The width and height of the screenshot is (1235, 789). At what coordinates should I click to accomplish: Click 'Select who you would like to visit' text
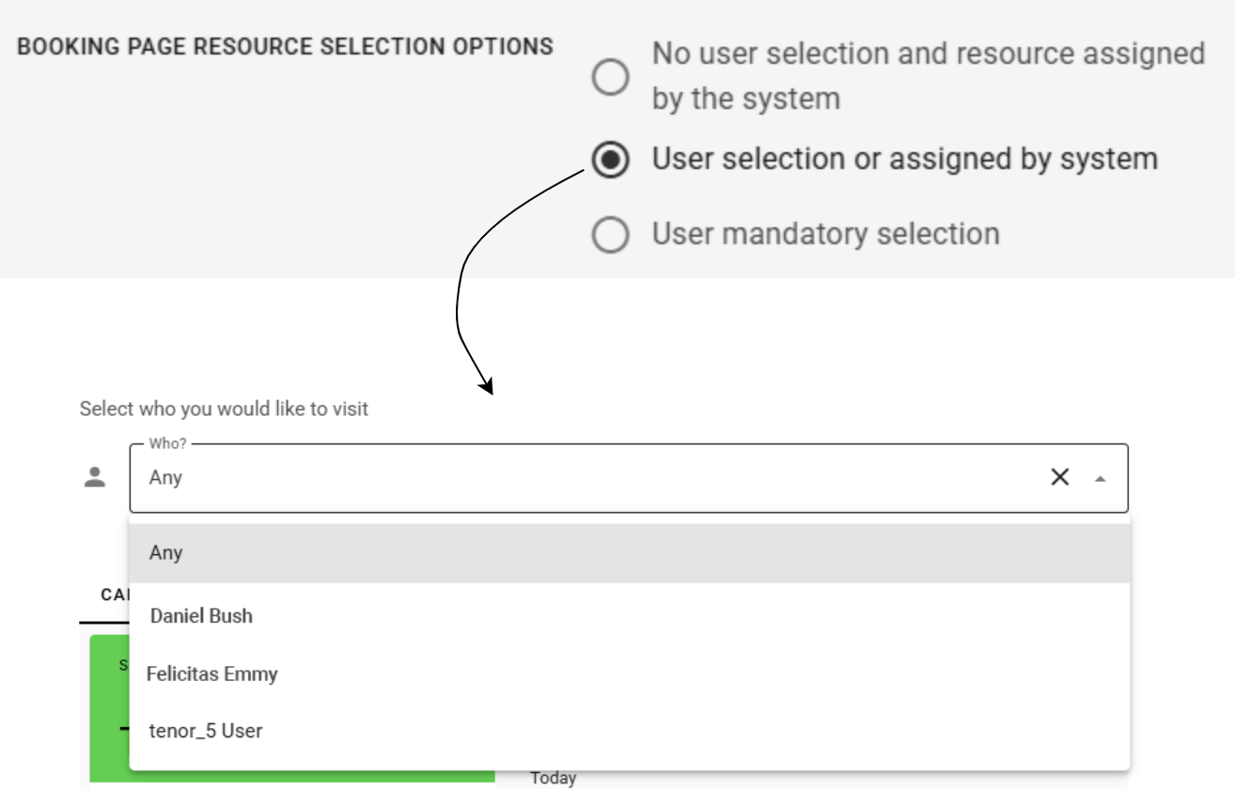[224, 409]
